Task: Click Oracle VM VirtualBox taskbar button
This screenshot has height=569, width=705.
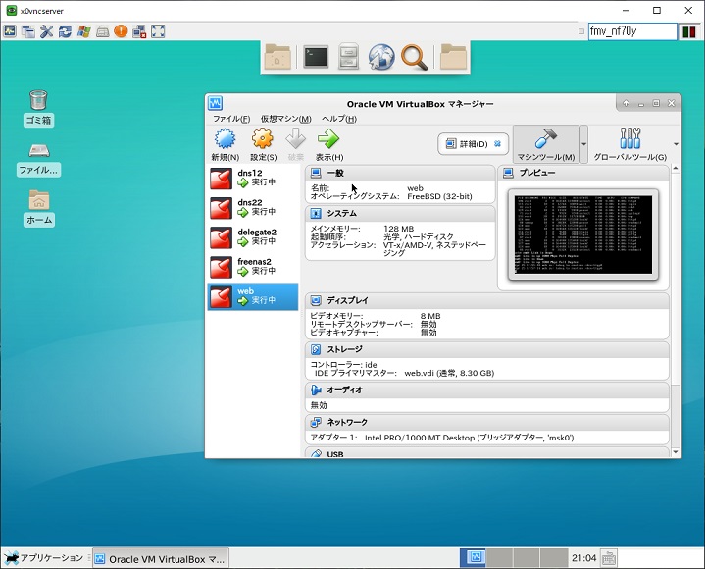Action: [161, 559]
